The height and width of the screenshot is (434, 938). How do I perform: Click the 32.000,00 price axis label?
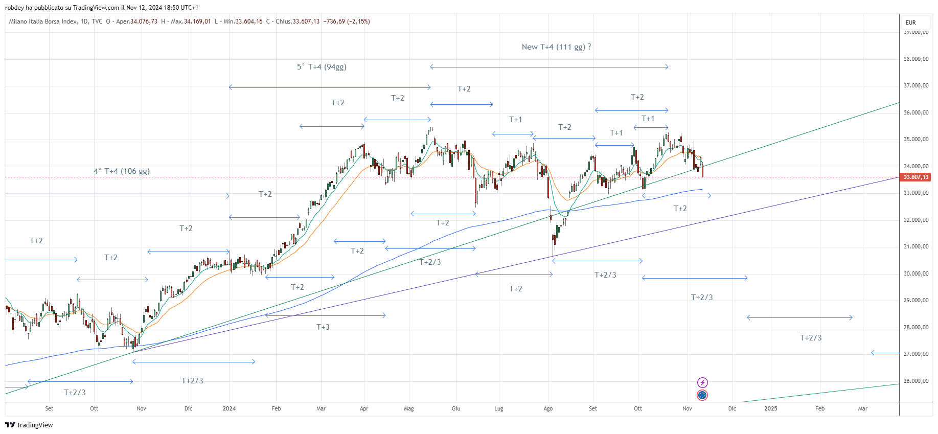click(x=916, y=220)
